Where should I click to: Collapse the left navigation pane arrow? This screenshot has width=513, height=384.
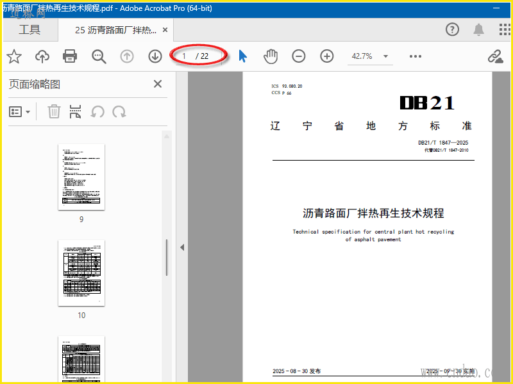182,248
